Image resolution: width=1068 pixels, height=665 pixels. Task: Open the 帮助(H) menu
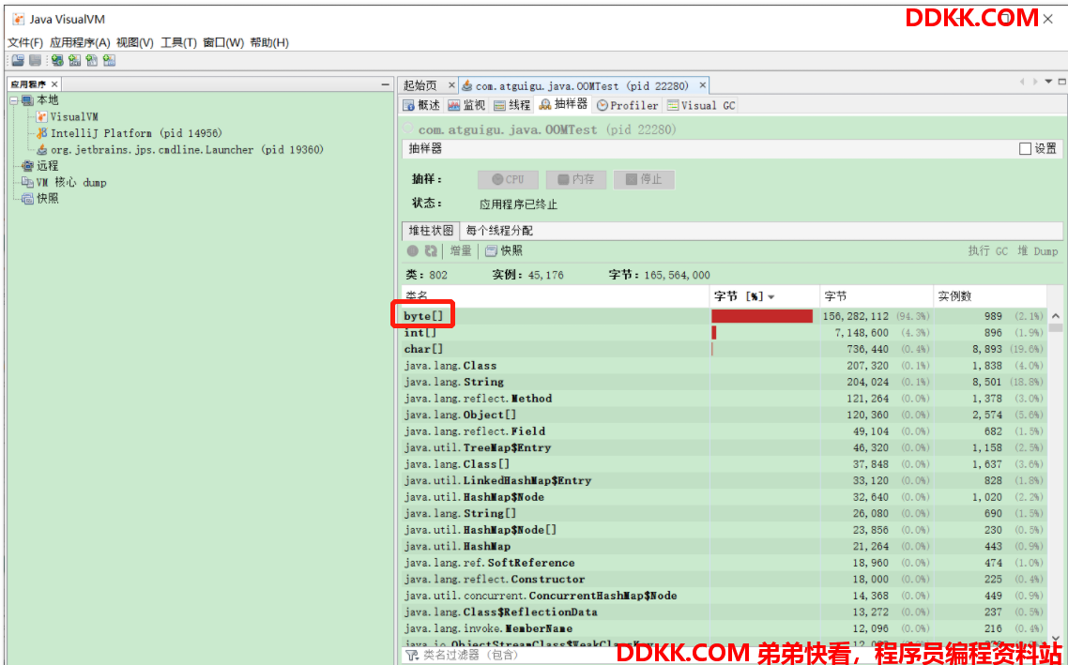tap(269, 42)
